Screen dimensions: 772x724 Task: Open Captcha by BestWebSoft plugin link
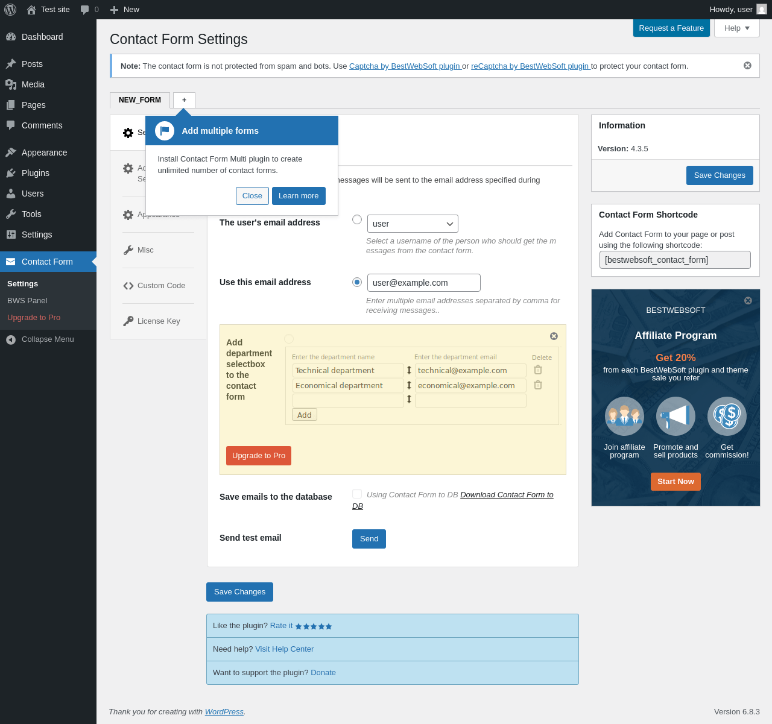click(405, 66)
